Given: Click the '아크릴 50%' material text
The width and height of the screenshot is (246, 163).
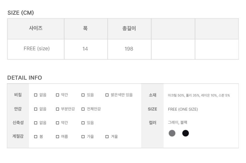Looking at the screenshot, I should click(176, 95).
